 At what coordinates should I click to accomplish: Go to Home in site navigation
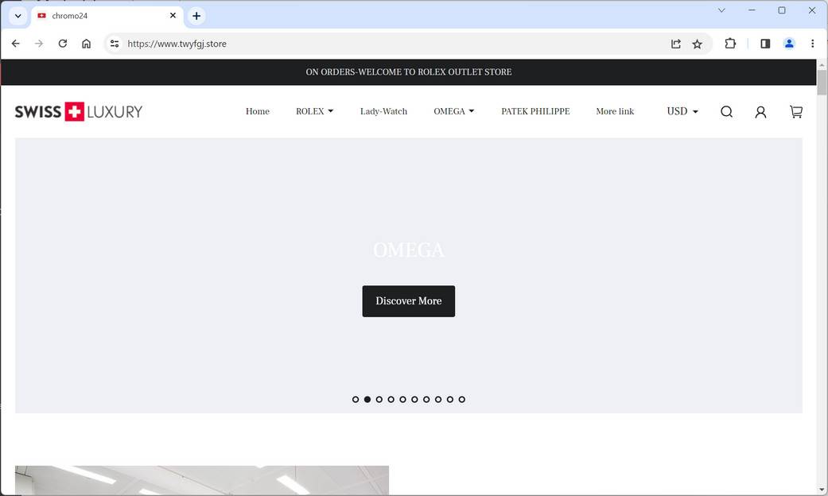click(258, 111)
